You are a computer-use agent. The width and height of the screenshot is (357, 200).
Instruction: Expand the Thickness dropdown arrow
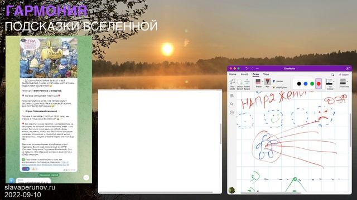click(x=348, y=82)
